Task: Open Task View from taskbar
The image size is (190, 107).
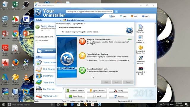Action: [58, 104]
